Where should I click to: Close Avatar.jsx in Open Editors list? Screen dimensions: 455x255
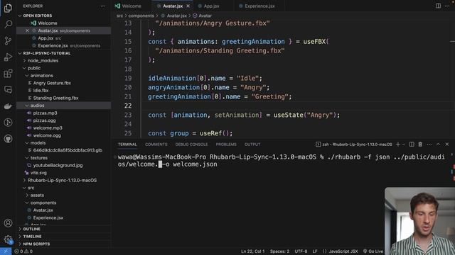pyautogui.click(x=27, y=30)
